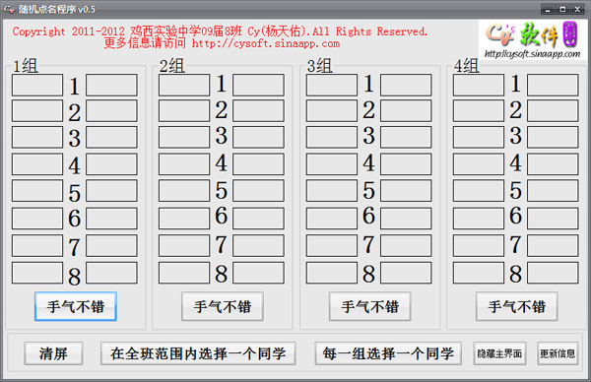Select right box of row 5 in 1组
Viewport: 591px width, 382px height.
(x=111, y=191)
